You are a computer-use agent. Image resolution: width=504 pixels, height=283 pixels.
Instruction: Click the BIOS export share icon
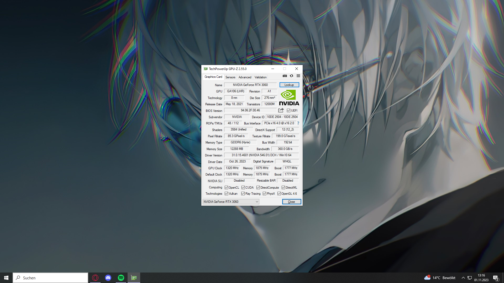coord(281,110)
